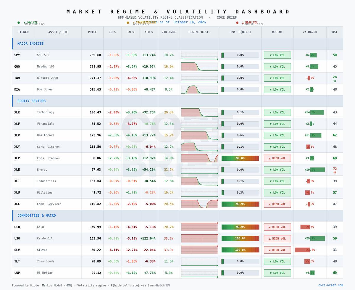Screen dimensions: 355x290
Task: Click the SPY price 769.60
Action: tap(95, 55)
